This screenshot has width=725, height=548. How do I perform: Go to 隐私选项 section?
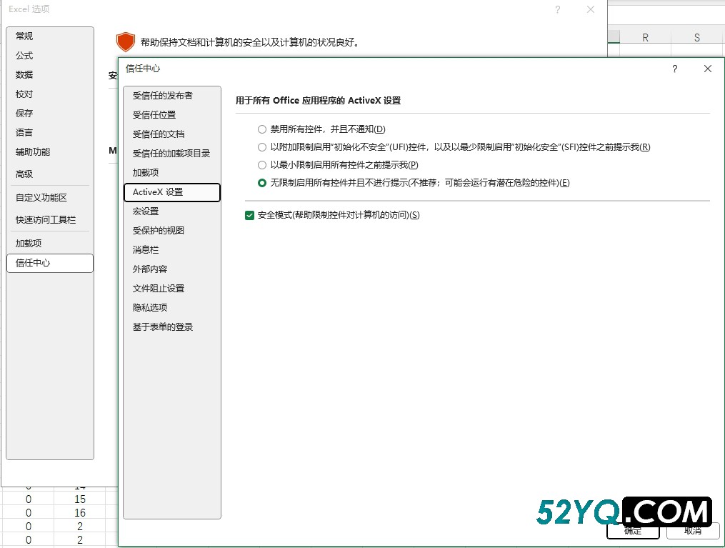tap(171, 307)
